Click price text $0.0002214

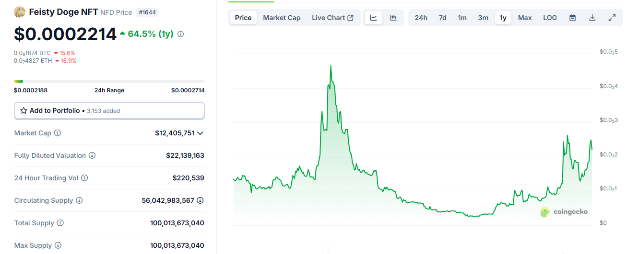(65, 34)
